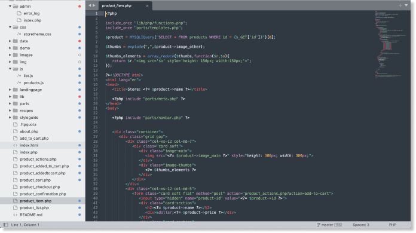Click the comment-style icon beside storetheme.css
The height and width of the screenshot is (233, 416).
(x=19, y=34)
